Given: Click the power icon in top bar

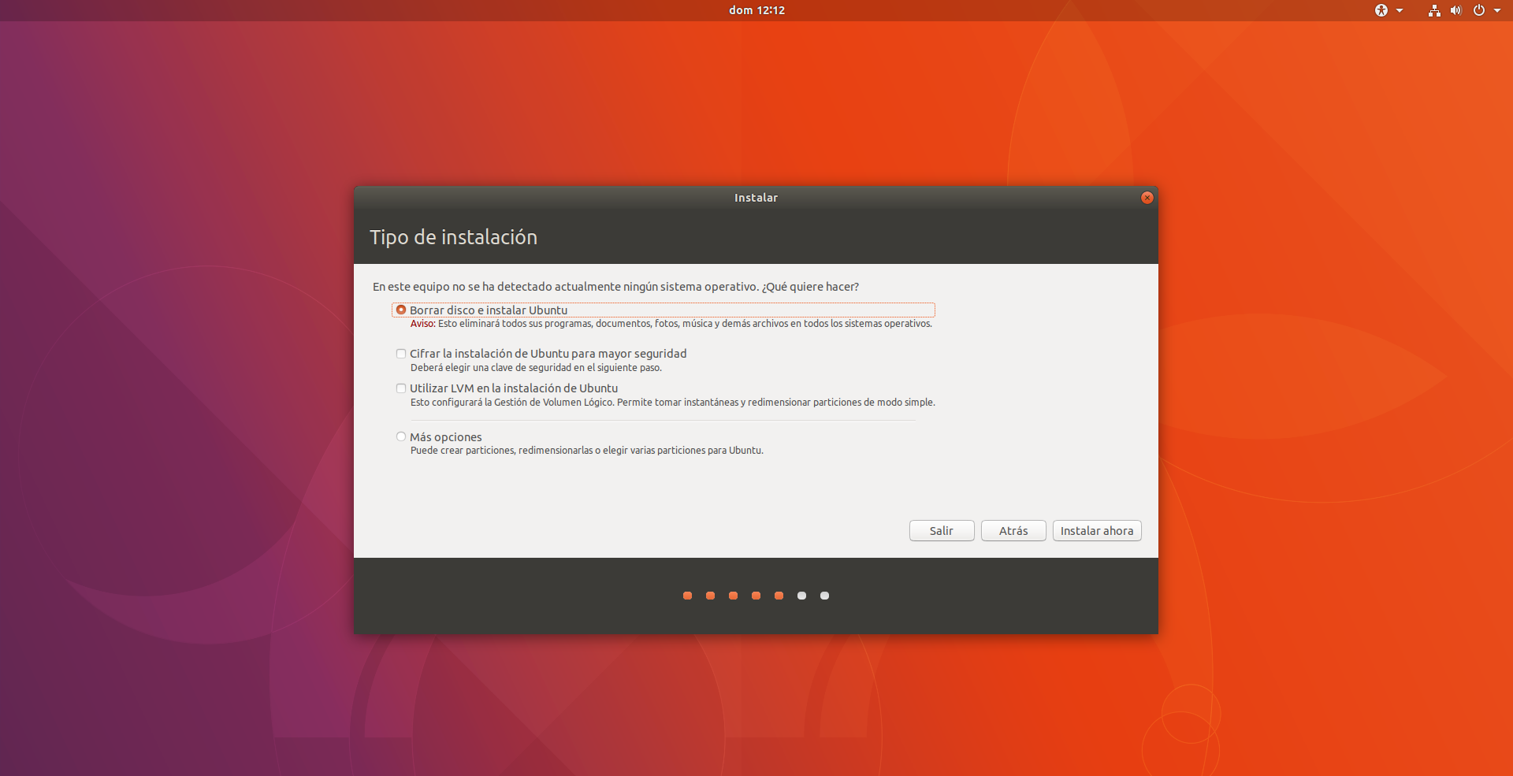Looking at the screenshot, I should (x=1479, y=10).
